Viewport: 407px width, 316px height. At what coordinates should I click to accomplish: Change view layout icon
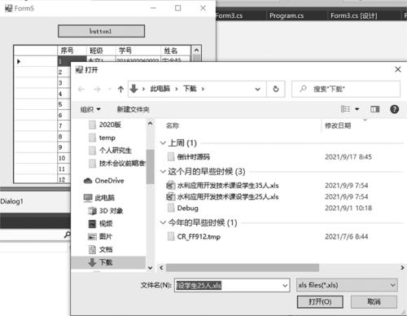click(x=345, y=109)
